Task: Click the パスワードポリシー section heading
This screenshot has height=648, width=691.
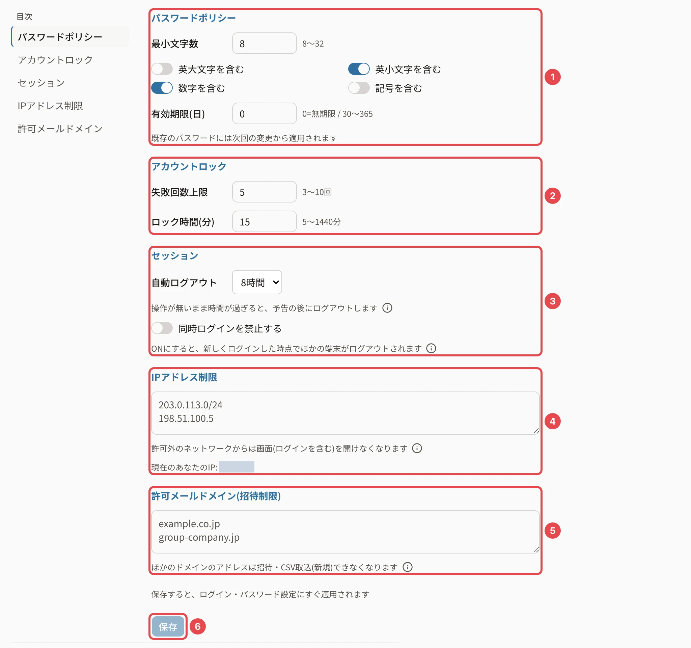Action: (x=194, y=18)
